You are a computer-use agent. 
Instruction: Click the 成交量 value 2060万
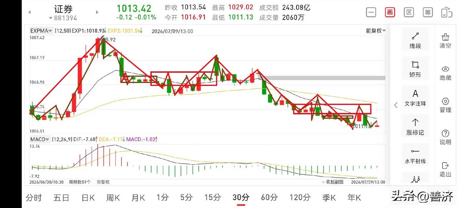tap(293, 17)
